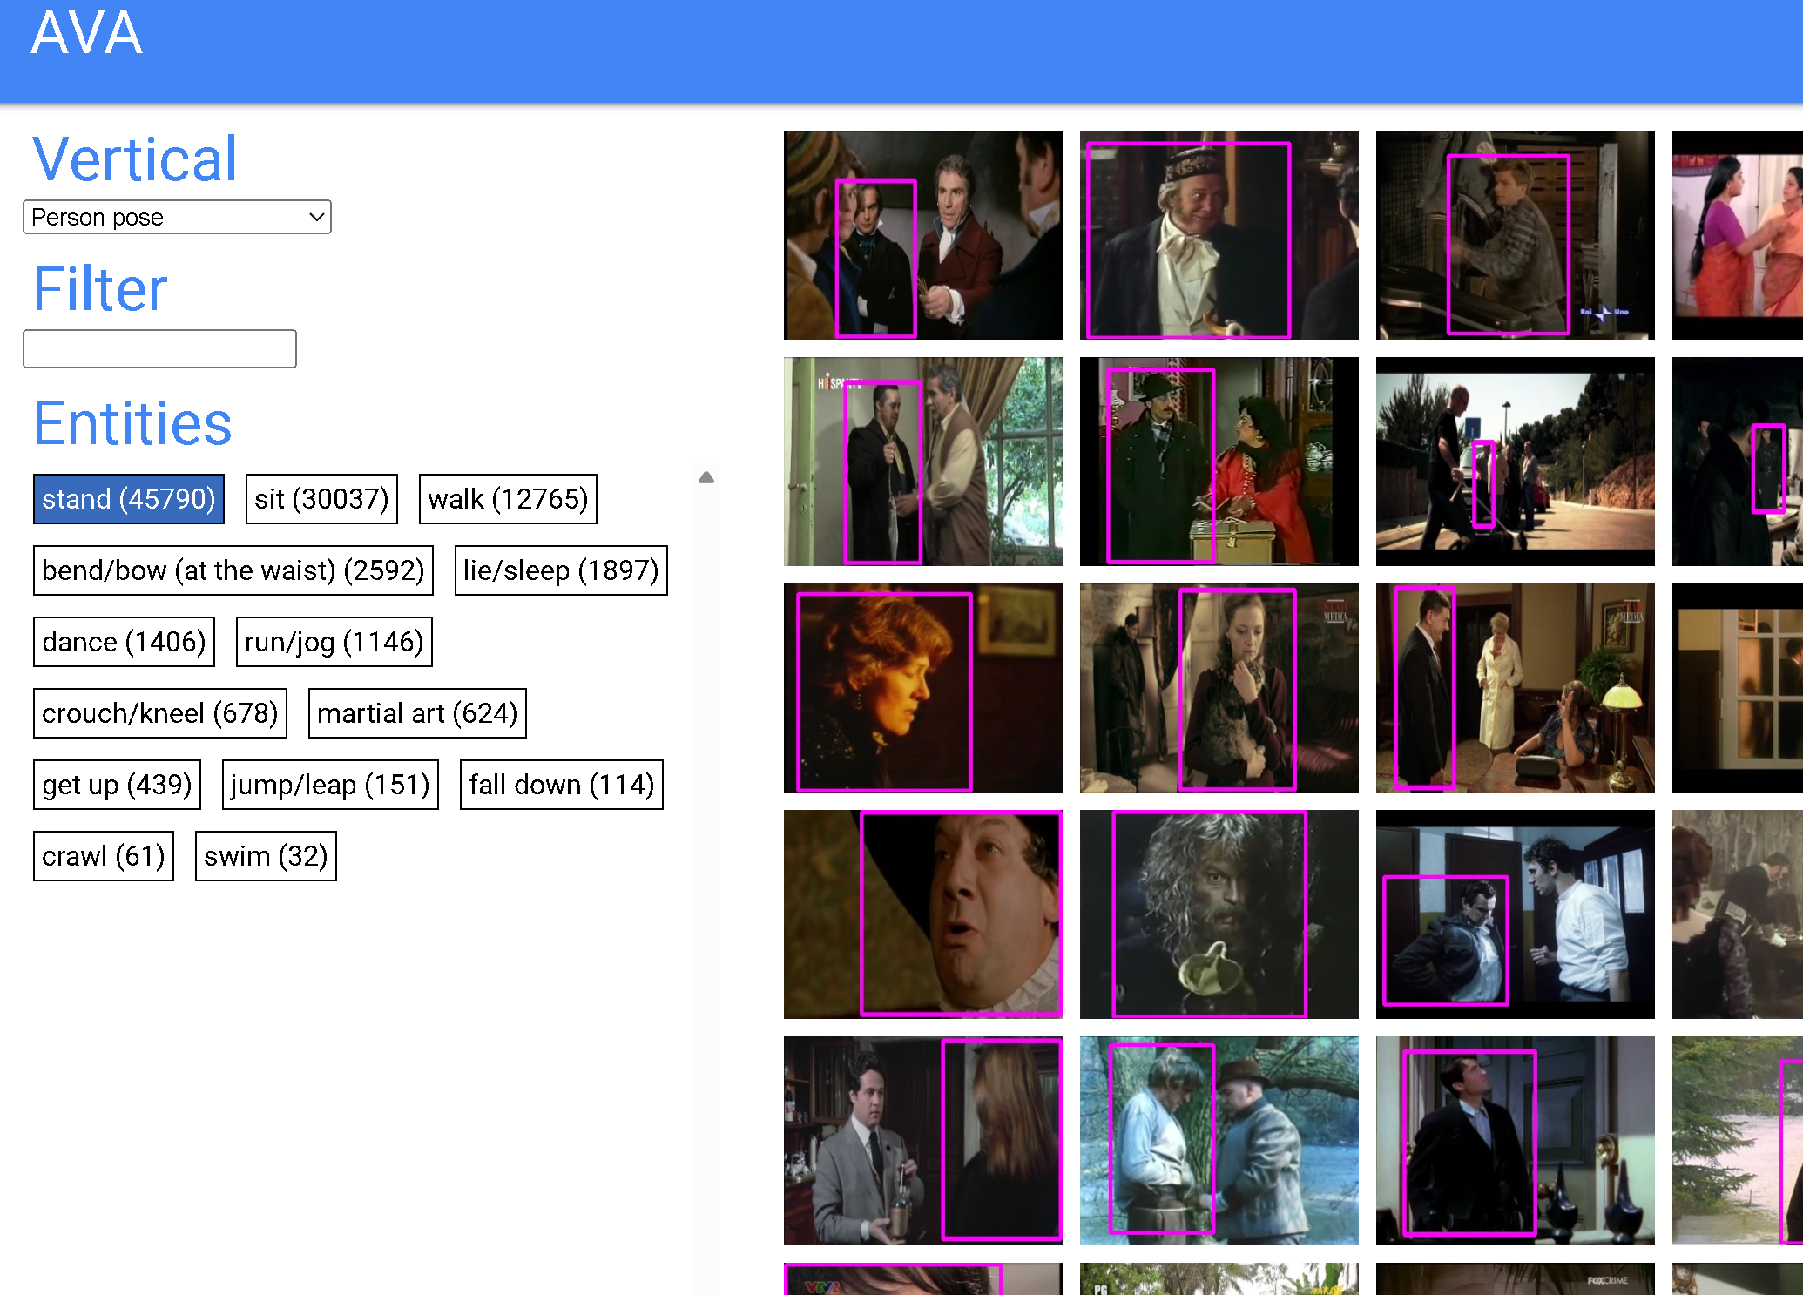Click the Filter text input field

[x=159, y=348]
